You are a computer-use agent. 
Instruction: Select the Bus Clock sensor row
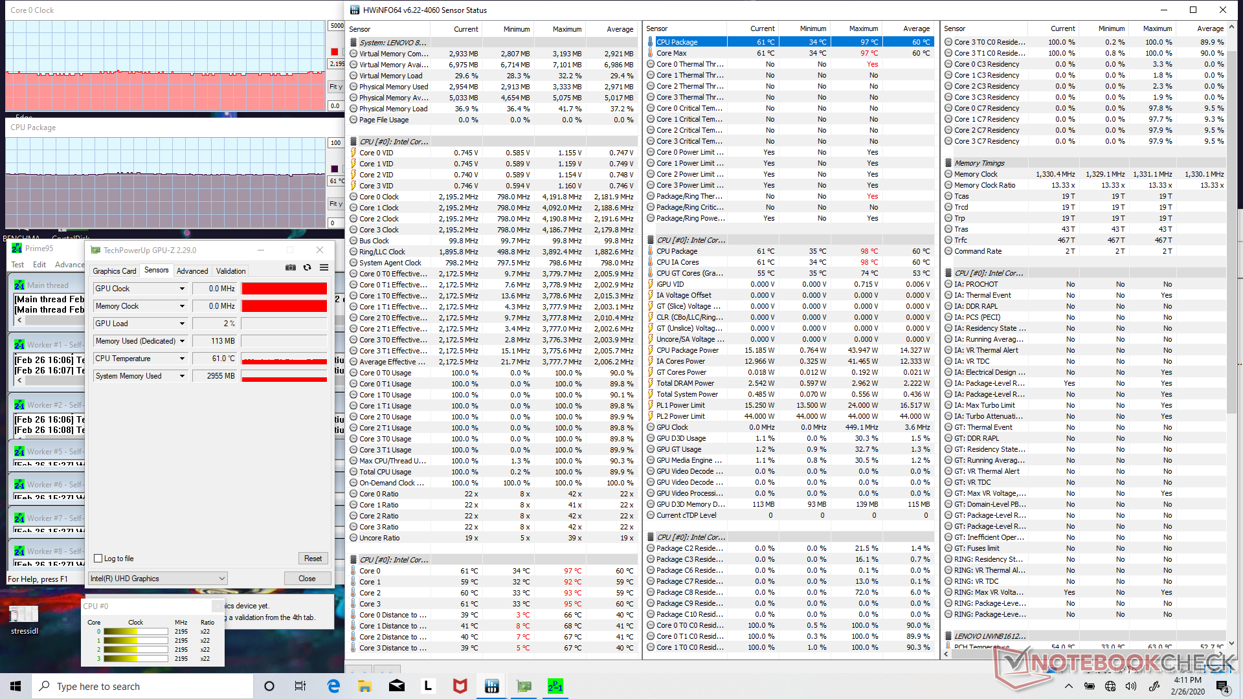tap(493, 241)
